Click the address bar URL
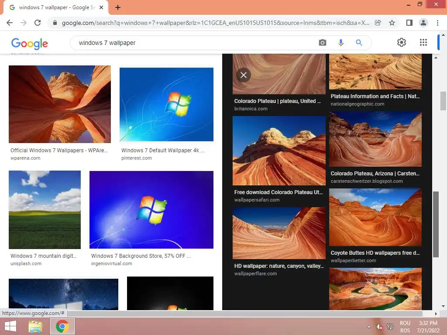Viewport: 447px width, 335px height. tap(216, 23)
